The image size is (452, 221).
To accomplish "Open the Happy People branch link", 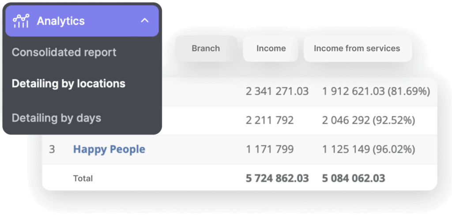I will tap(109, 150).
